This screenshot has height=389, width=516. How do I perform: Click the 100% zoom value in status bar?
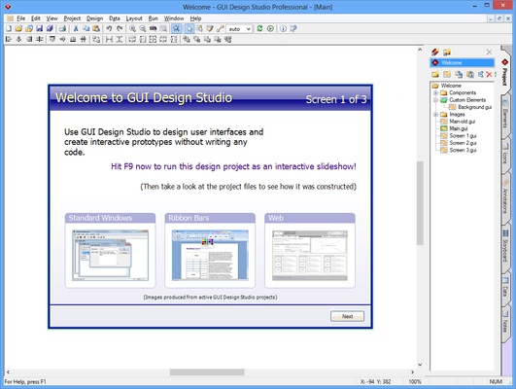(415, 382)
